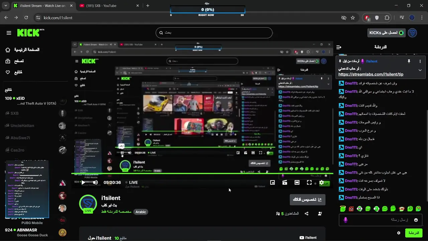Image resolution: width=428 pixels, height=241 pixels.
Task: Click the kick.com/i1silent address bar
Action: tap(58, 18)
